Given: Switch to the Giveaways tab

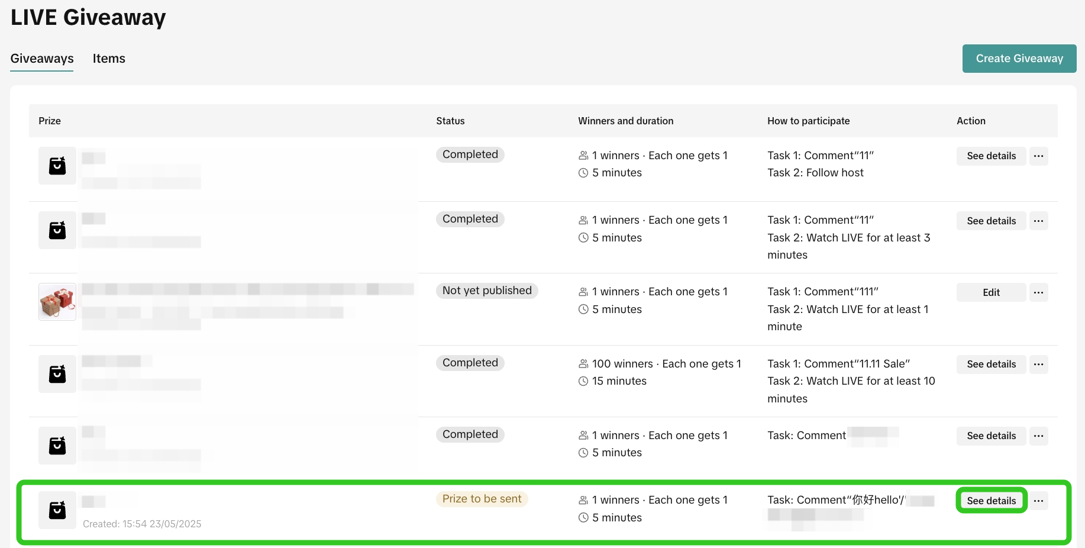Looking at the screenshot, I should 42,59.
